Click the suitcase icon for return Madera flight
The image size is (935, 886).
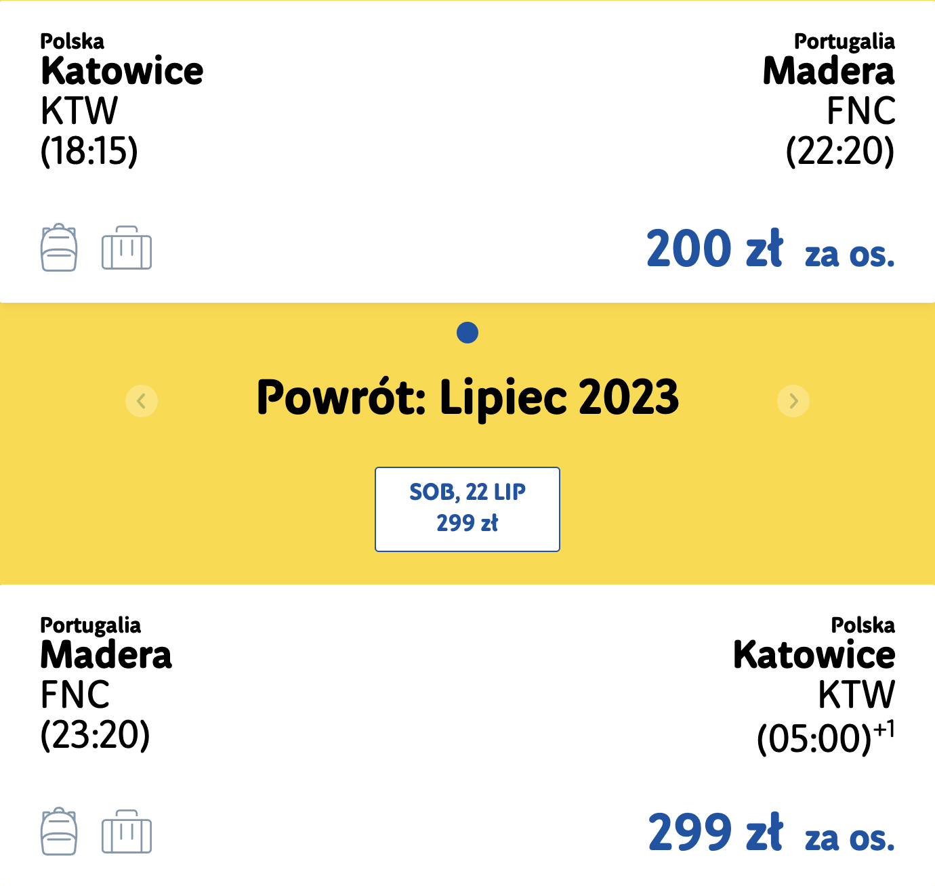[x=127, y=832]
